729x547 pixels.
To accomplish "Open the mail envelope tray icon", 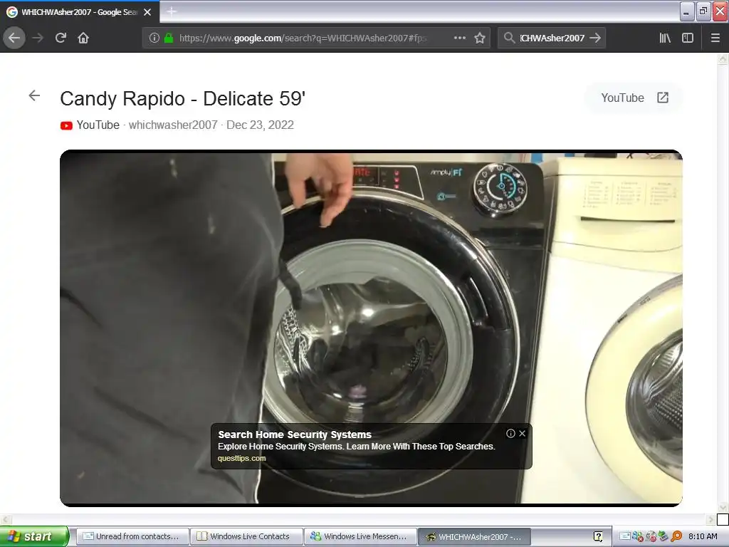I will click(625, 536).
